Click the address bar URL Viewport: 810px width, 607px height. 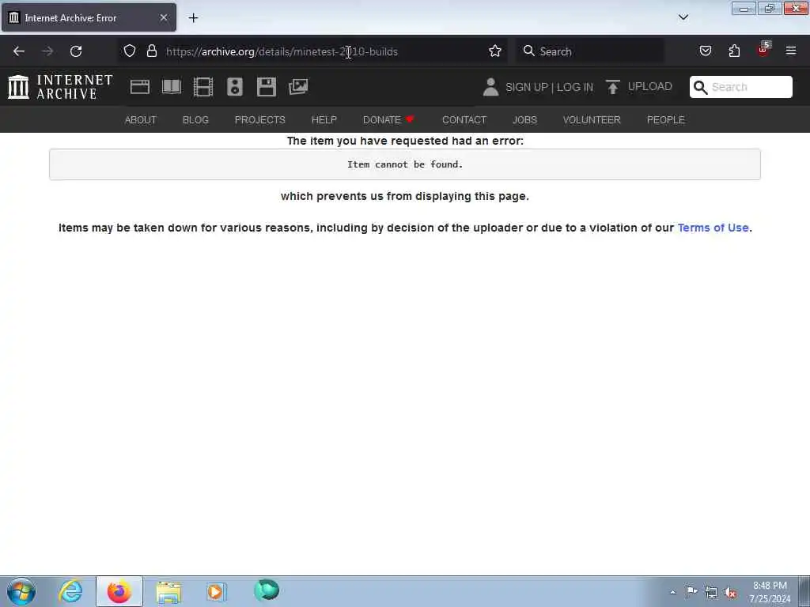[x=282, y=51]
